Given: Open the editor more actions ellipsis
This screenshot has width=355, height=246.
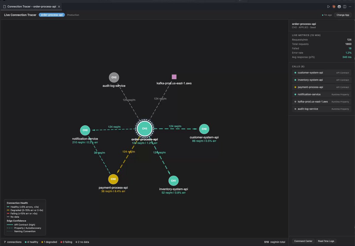Looking at the screenshot, I should tap(350, 7).
